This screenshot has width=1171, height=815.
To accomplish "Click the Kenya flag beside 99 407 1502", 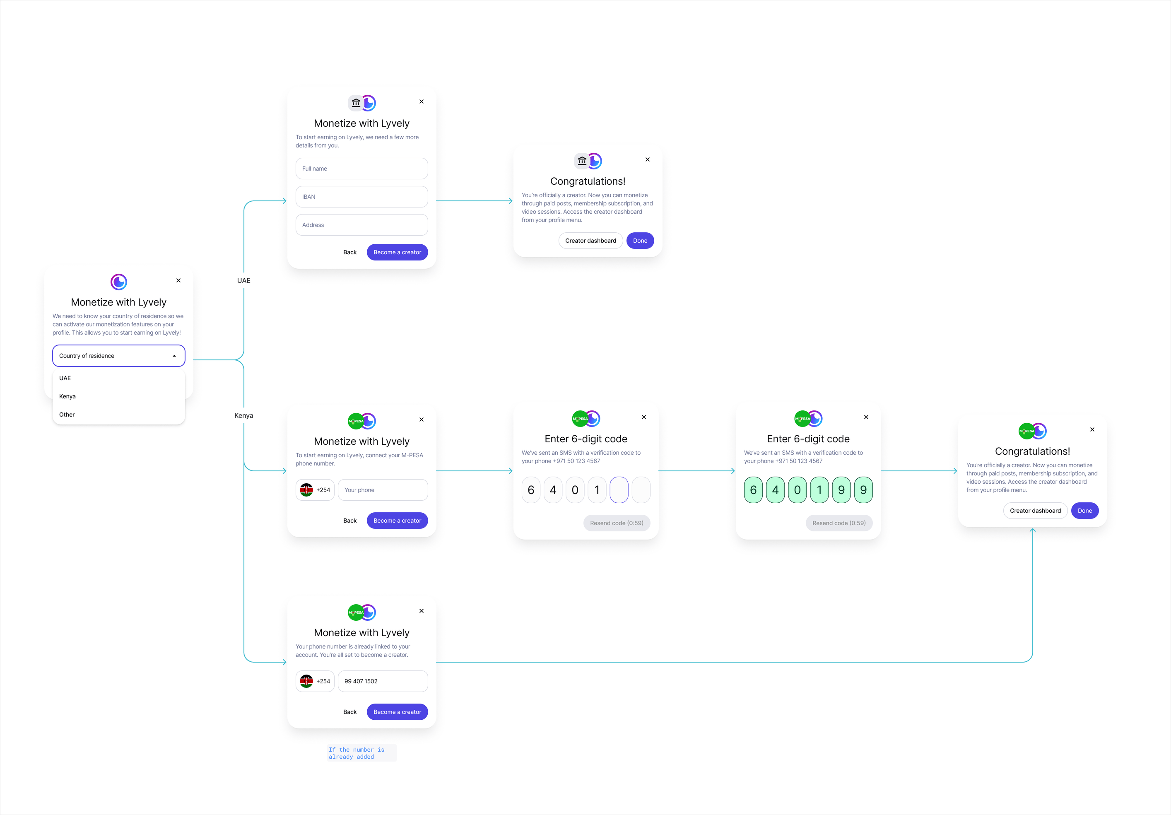I will point(306,681).
